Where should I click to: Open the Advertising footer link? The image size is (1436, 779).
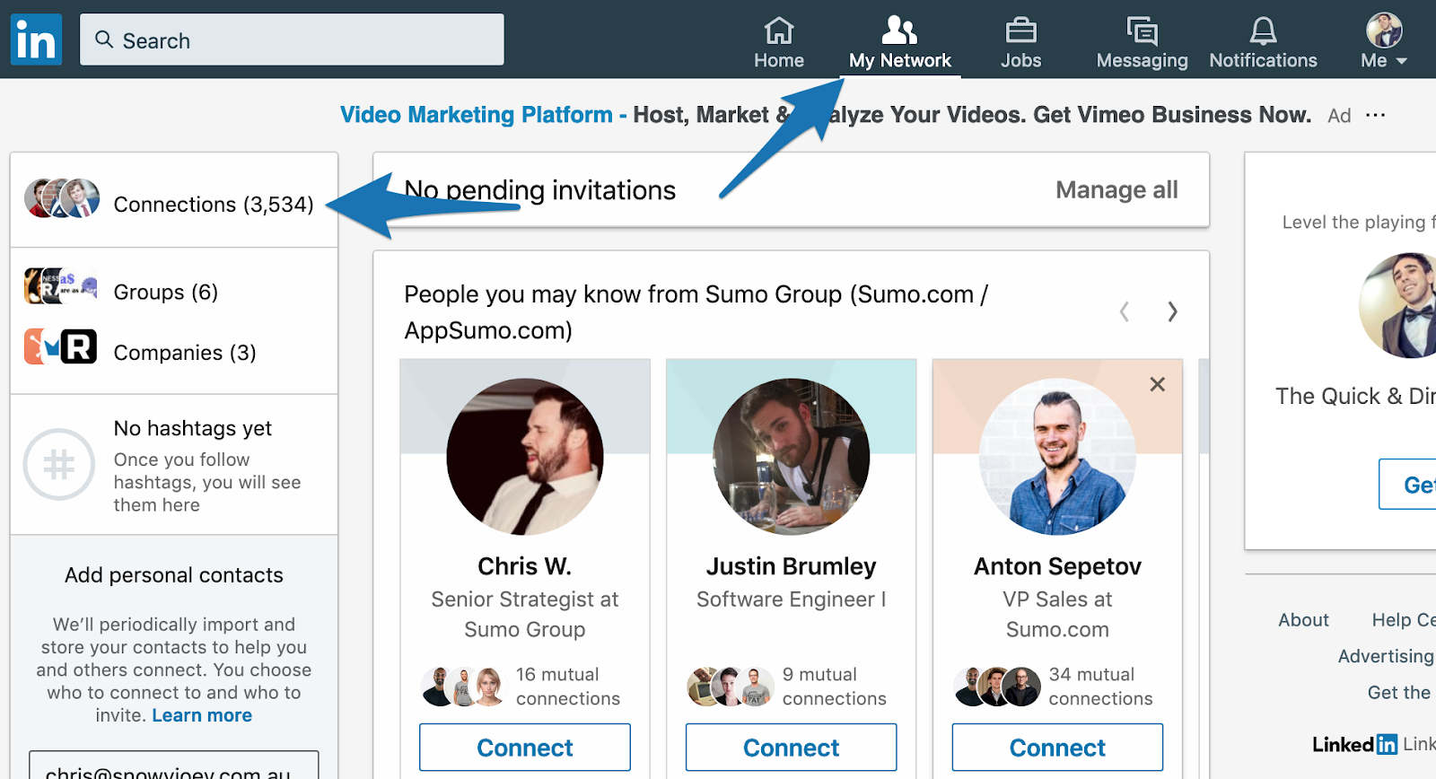tap(1387, 656)
